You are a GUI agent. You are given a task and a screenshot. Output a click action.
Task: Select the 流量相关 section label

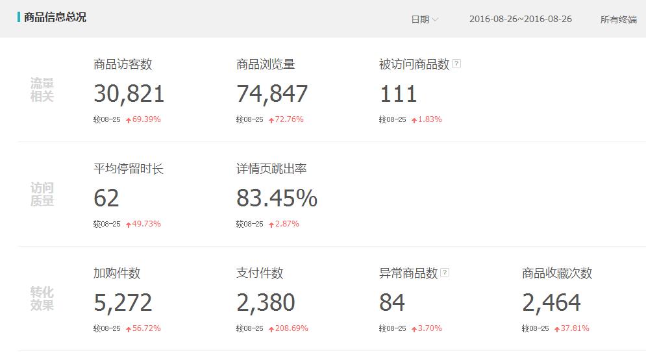(x=42, y=90)
